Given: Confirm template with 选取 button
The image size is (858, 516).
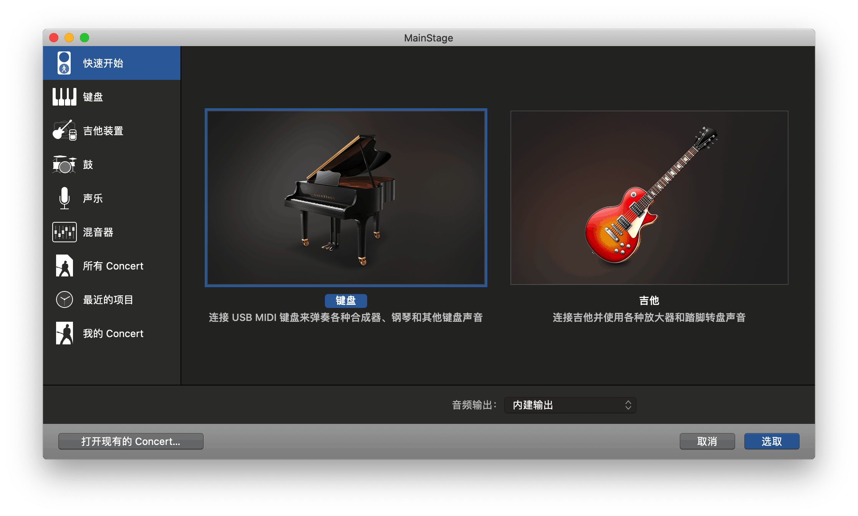Looking at the screenshot, I should click(x=772, y=441).
